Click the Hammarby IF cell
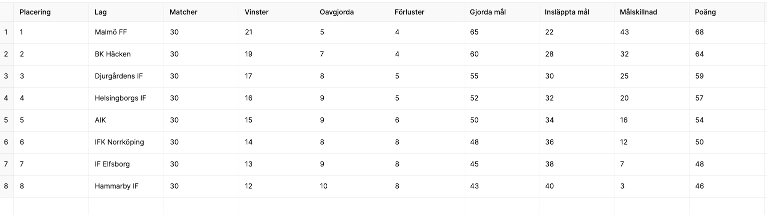The image size is (767, 215). (x=126, y=186)
